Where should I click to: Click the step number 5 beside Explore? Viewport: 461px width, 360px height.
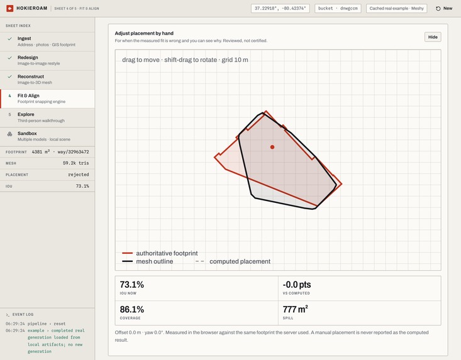pyautogui.click(x=9, y=114)
